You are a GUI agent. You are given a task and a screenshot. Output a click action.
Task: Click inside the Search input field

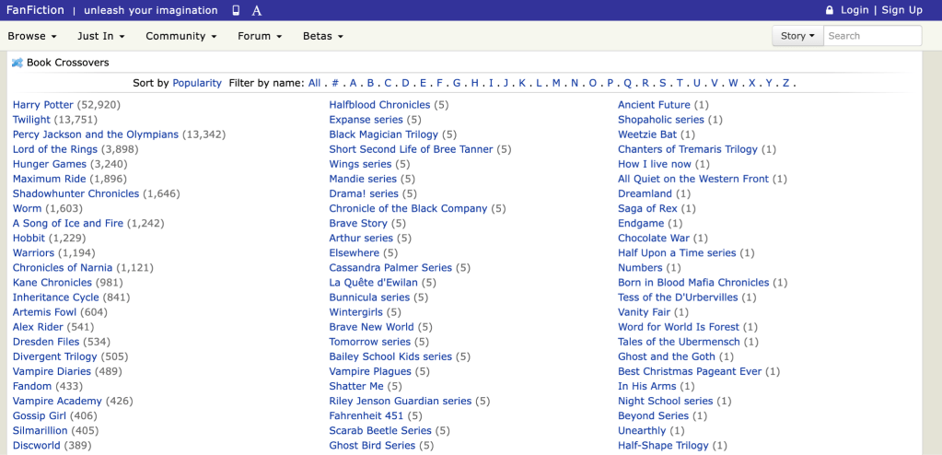871,36
